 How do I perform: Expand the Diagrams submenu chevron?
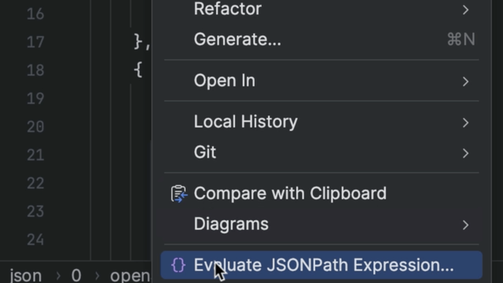pos(466,225)
